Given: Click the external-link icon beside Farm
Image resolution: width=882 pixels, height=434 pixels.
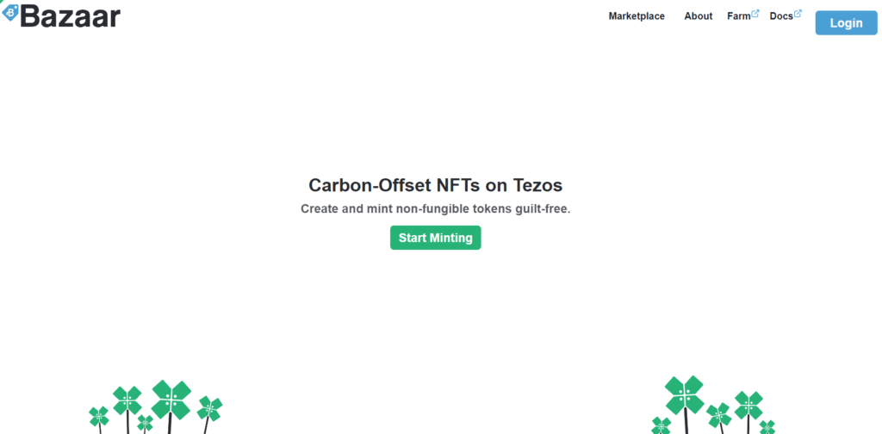Looking at the screenshot, I should [x=755, y=14].
